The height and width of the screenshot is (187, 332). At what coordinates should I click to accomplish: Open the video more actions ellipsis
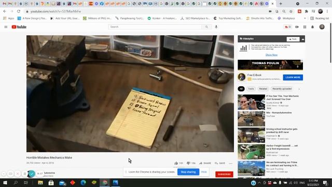point(230,163)
